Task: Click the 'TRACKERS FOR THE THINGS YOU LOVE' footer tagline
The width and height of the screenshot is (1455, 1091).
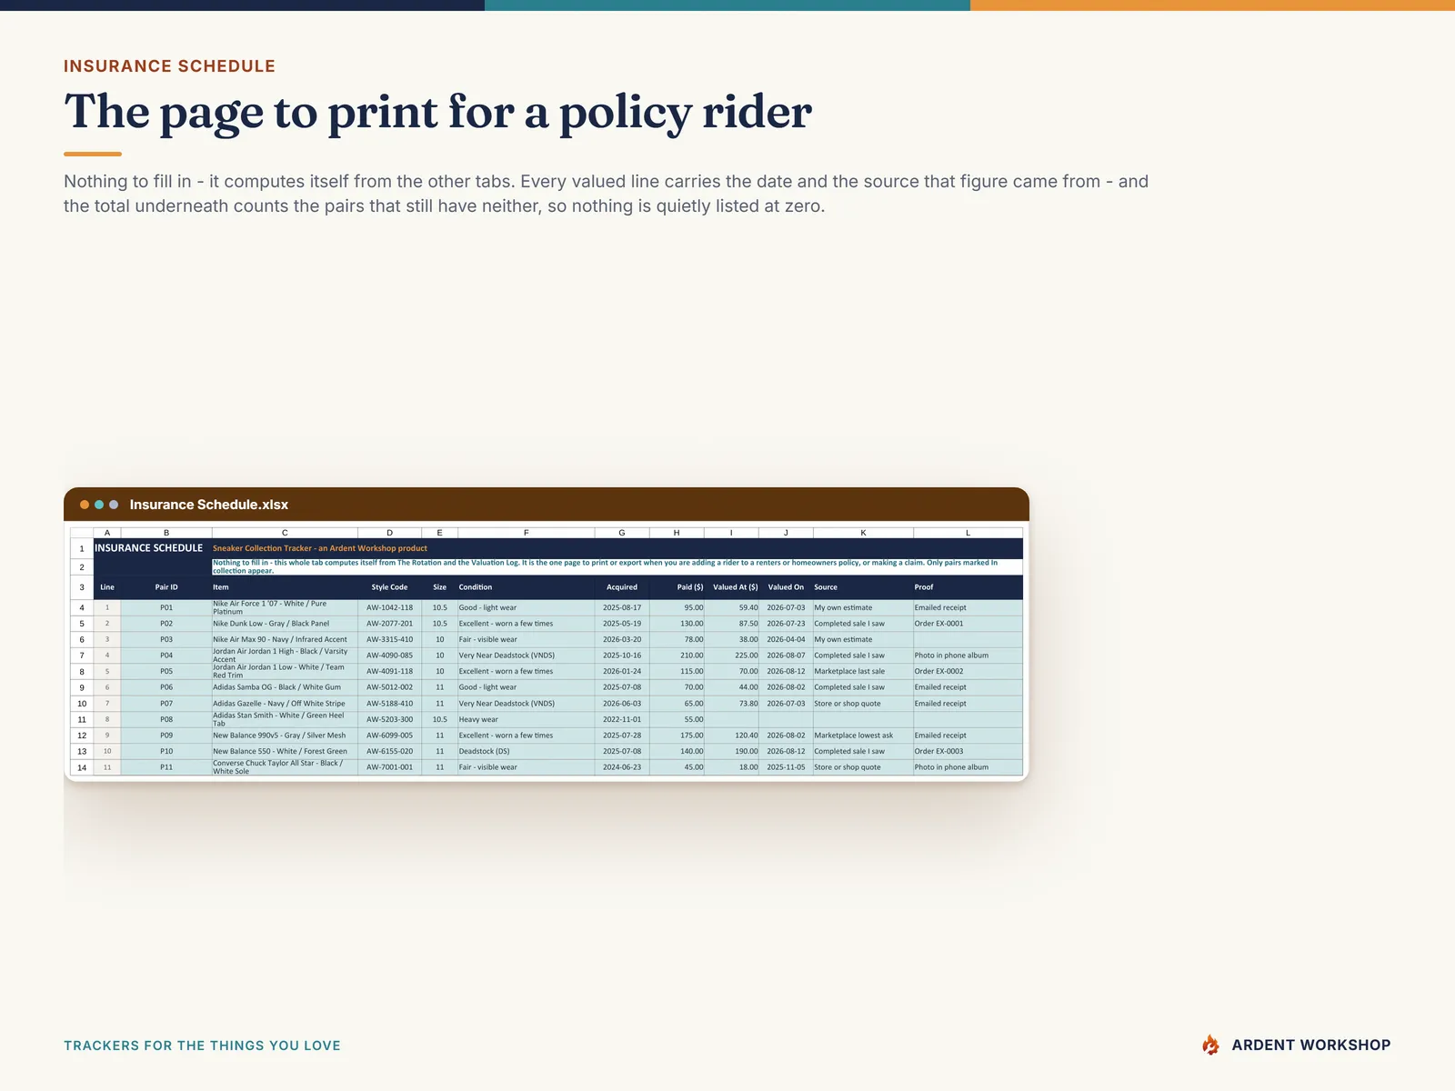Action: point(202,1046)
